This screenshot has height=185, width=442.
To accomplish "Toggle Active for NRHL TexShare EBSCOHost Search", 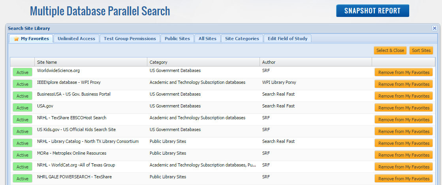I will (23, 120).
